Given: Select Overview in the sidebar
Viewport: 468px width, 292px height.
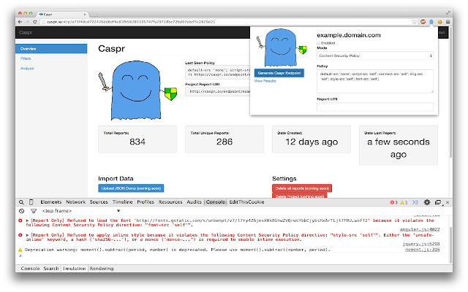Looking at the screenshot, I should pyautogui.click(x=51, y=49).
